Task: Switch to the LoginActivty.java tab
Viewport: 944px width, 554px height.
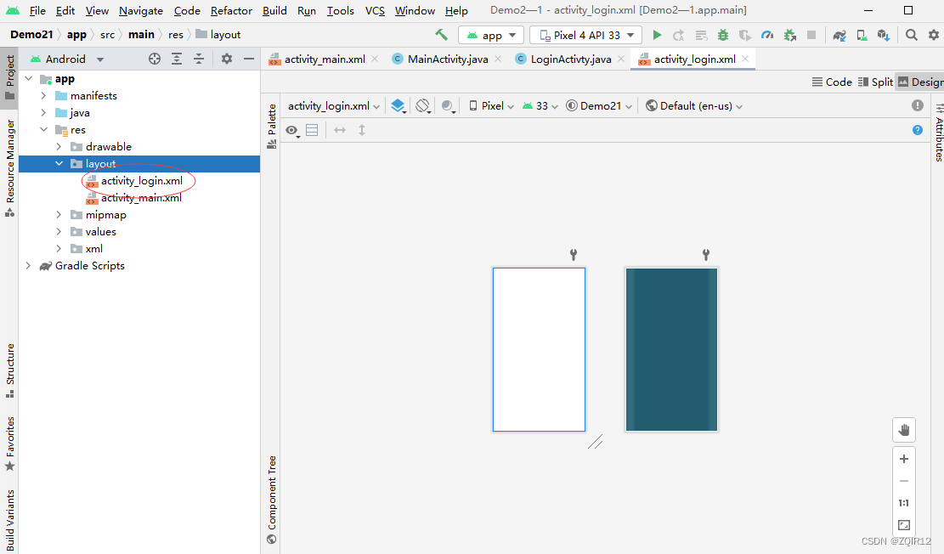Action: (x=571, y=59)
